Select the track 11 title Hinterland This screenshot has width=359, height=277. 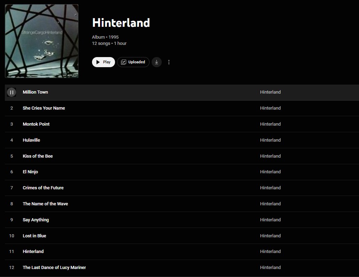pos(33,251)
